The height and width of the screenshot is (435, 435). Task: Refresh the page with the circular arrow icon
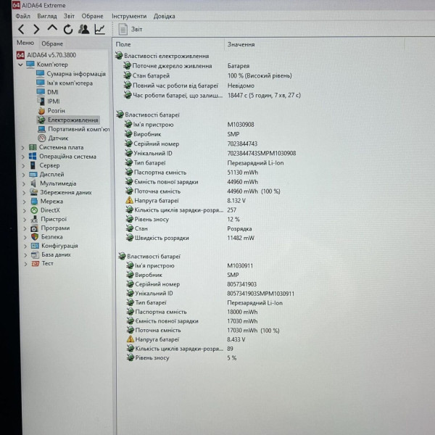[x=68, y=29]
